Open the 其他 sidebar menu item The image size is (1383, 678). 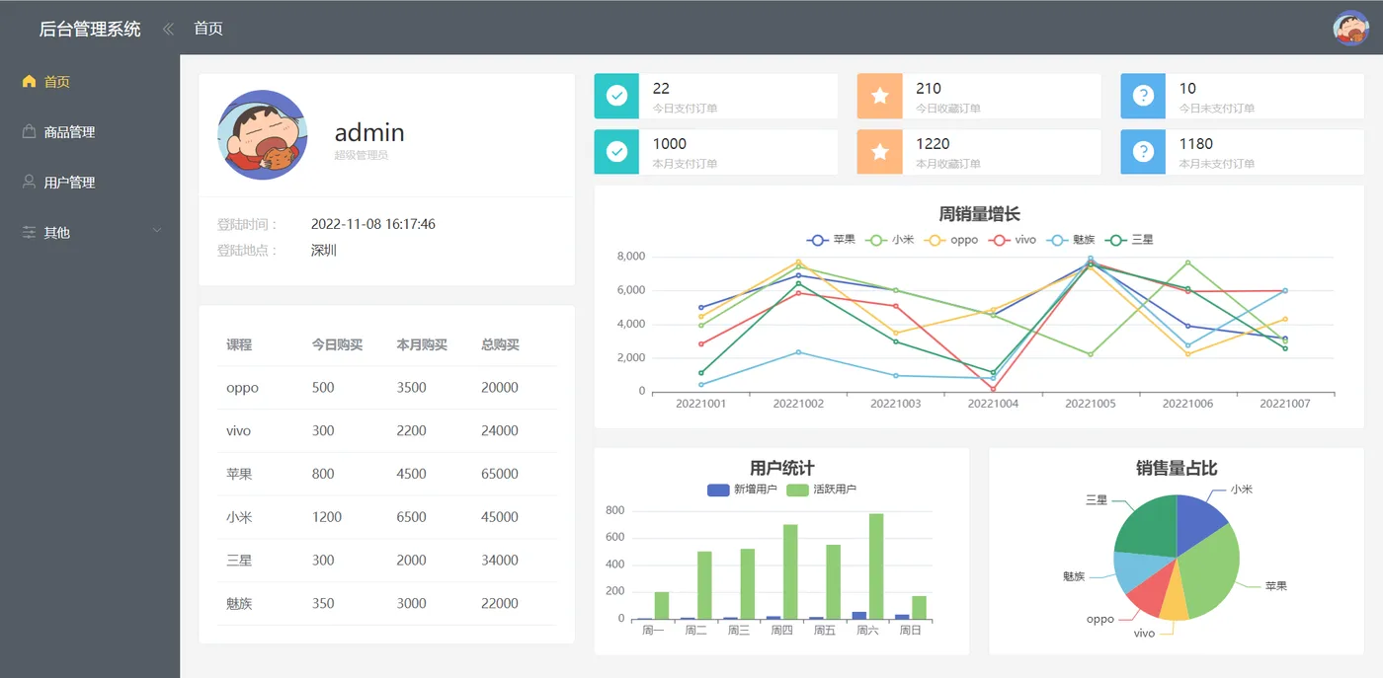click(x=90, y=232)
